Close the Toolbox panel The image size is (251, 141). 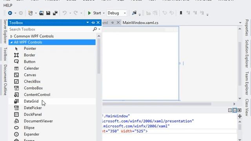(98, 23)
